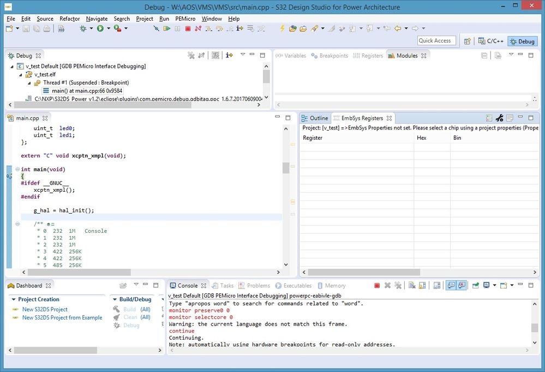Viewport: 545px width, 372px height.
Task: Click the External Tools launch icon
Action: pyautogui.click(x=117, y=28)
